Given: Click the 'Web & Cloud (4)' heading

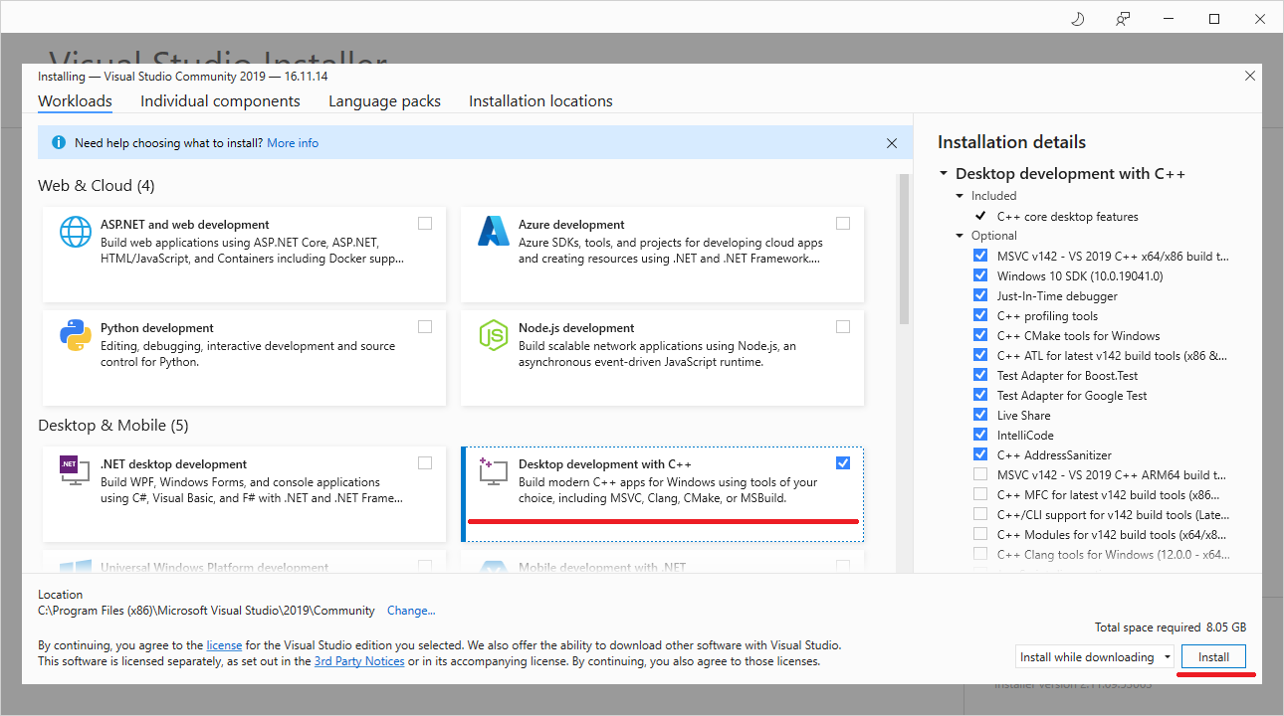Looking at the screenshot, I should pos(97,186).
